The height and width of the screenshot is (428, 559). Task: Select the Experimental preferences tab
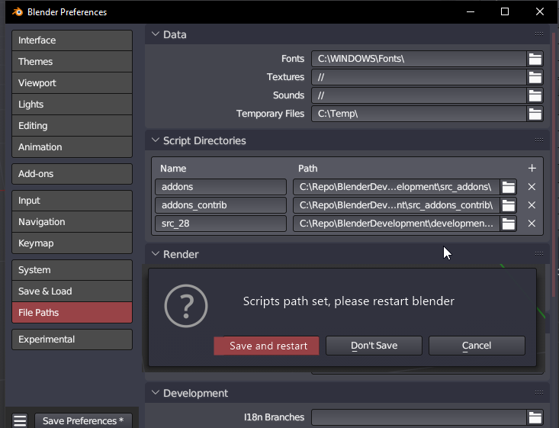pyautogui.click(x=72, y=340)
